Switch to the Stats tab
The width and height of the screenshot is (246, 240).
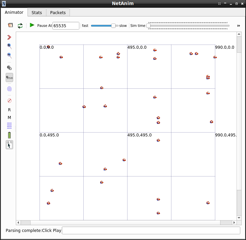[x=37, y=12]
